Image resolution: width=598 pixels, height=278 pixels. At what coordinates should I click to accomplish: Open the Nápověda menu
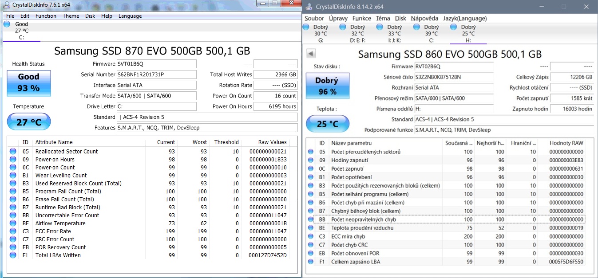(424, 18)
